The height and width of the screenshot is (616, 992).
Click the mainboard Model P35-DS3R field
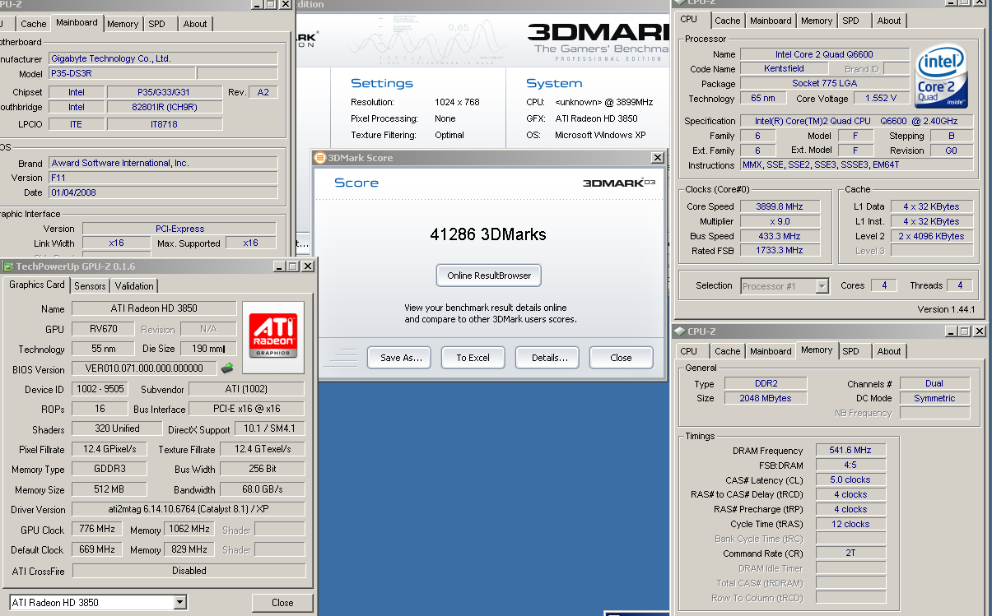coord(121,73)
